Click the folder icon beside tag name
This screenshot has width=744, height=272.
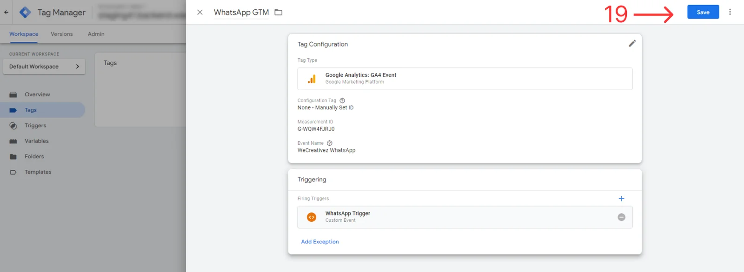(279, 12)
